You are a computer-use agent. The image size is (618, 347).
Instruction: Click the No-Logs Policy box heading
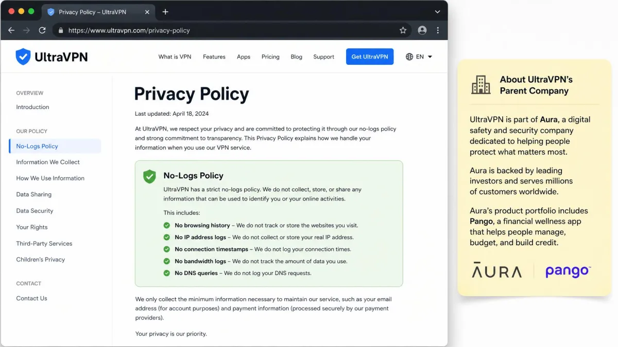point(193,176)
